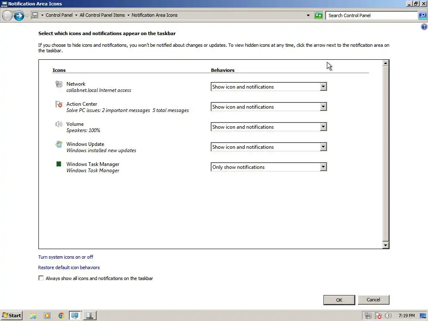
Task: Launch Windows Media Player from taskbar
Action: (x=47, y=316)
